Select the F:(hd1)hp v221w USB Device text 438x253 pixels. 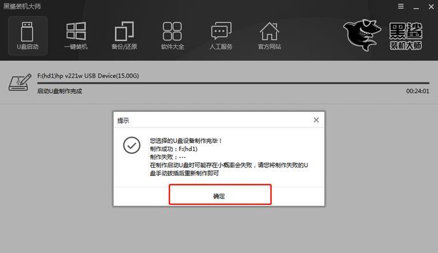point(88,76)
